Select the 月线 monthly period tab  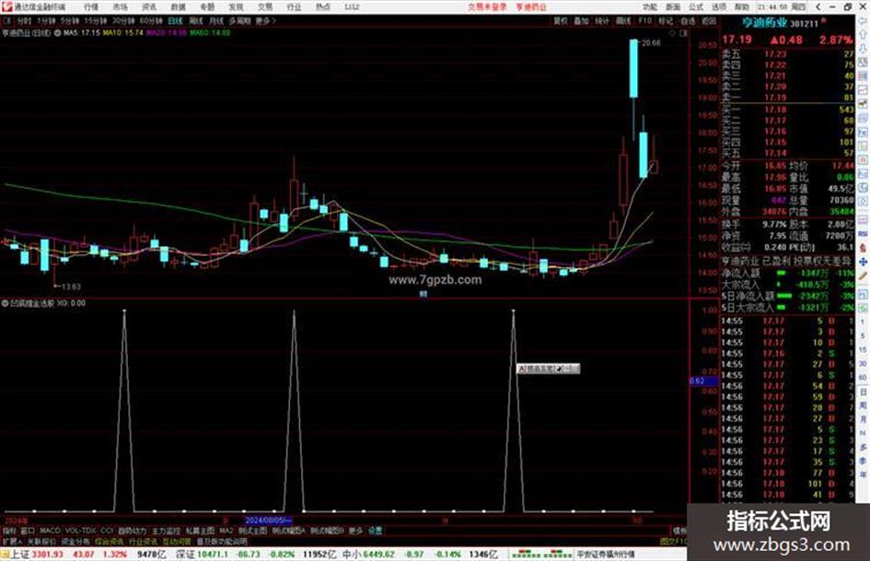pos(215,20)
